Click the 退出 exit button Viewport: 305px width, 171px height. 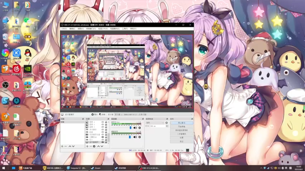(x=182, y=141)
